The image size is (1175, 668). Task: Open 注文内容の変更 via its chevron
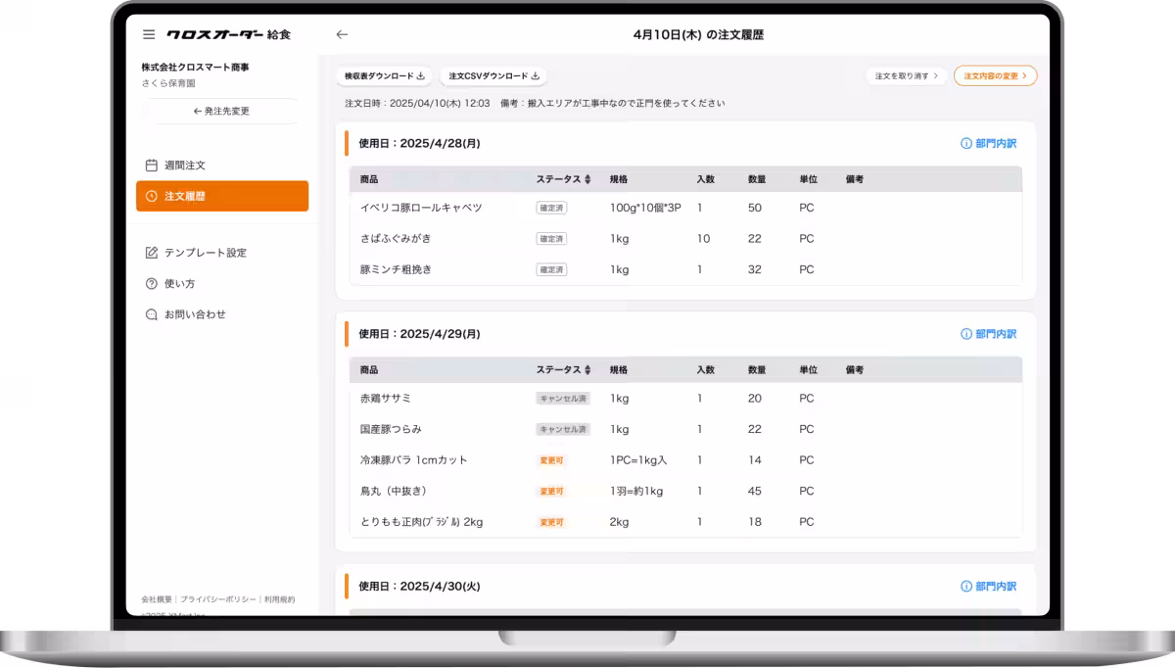pos(1024,75)
